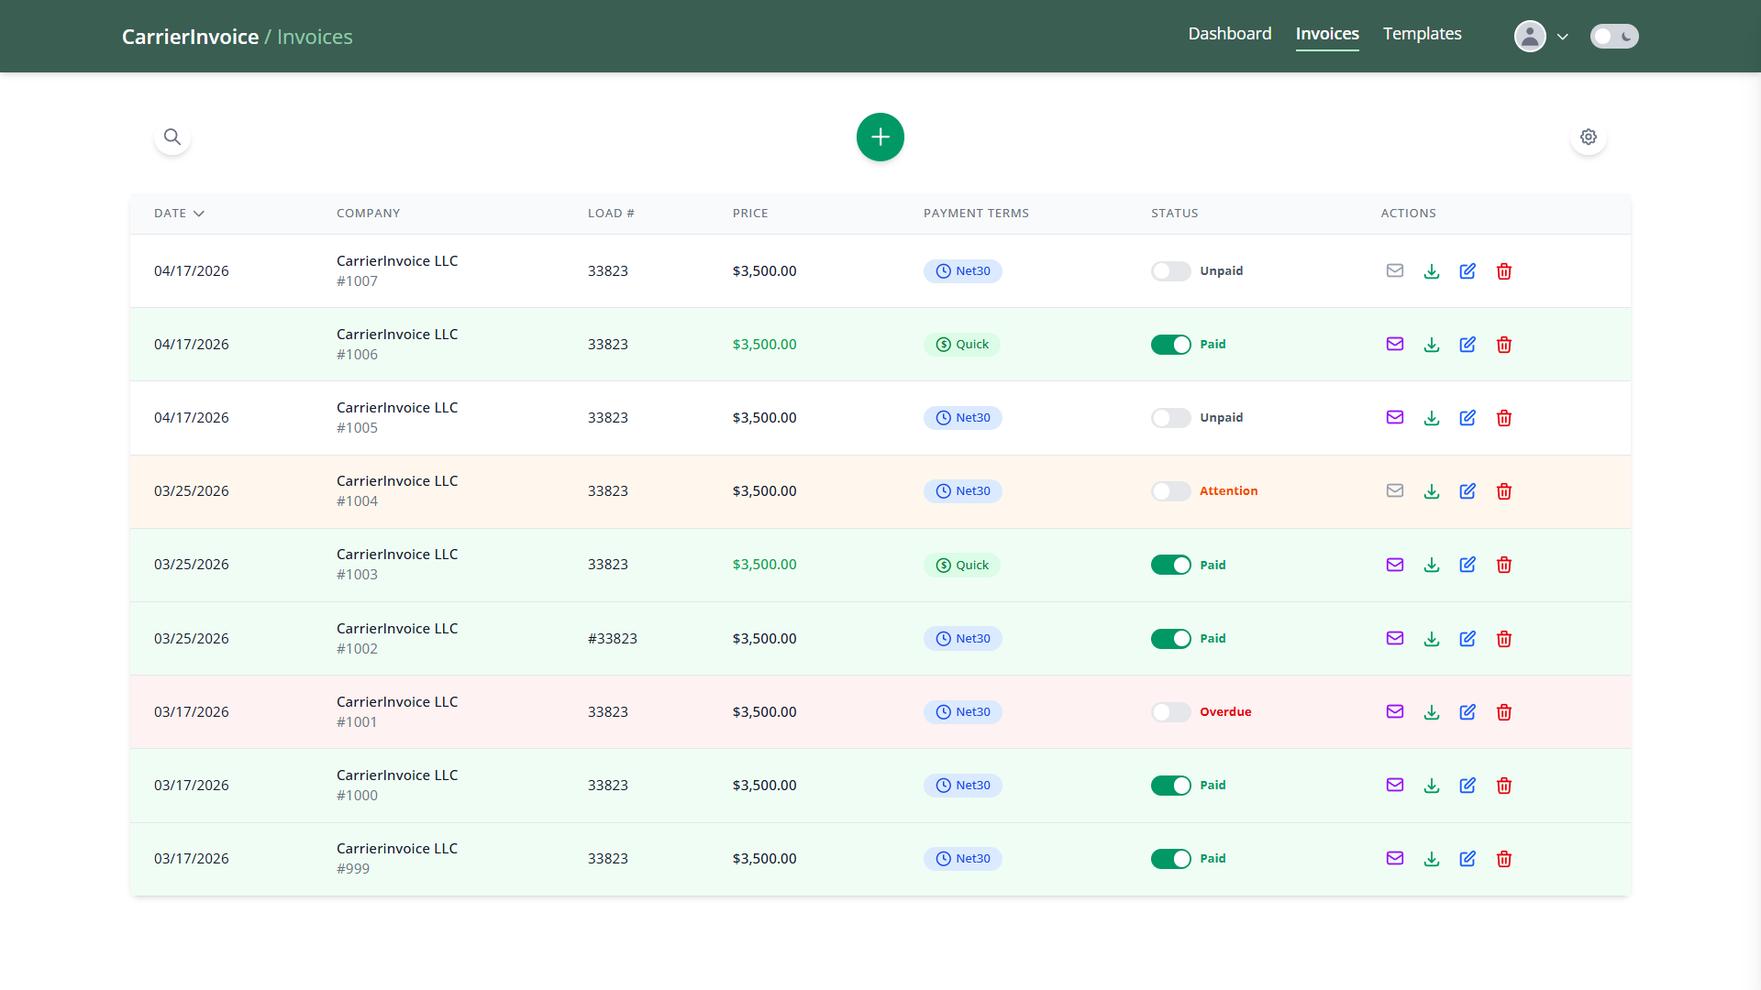
Task: Edit invoice #1004
Action: click(1467, 491)
